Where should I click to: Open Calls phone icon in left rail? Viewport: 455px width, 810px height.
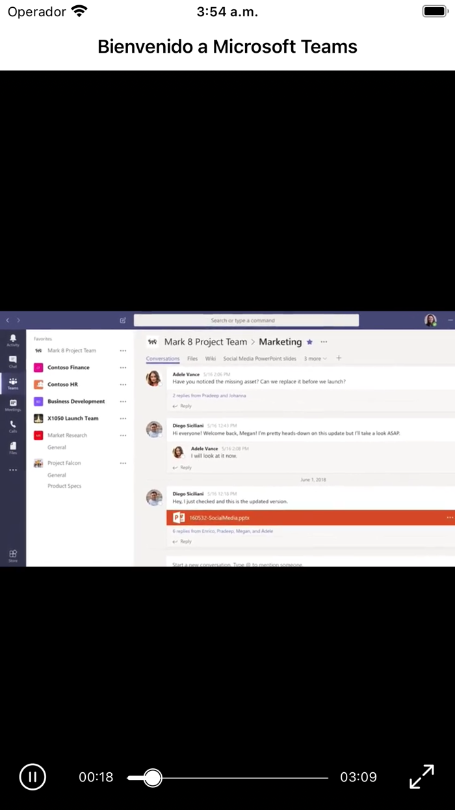click(13, 426)
